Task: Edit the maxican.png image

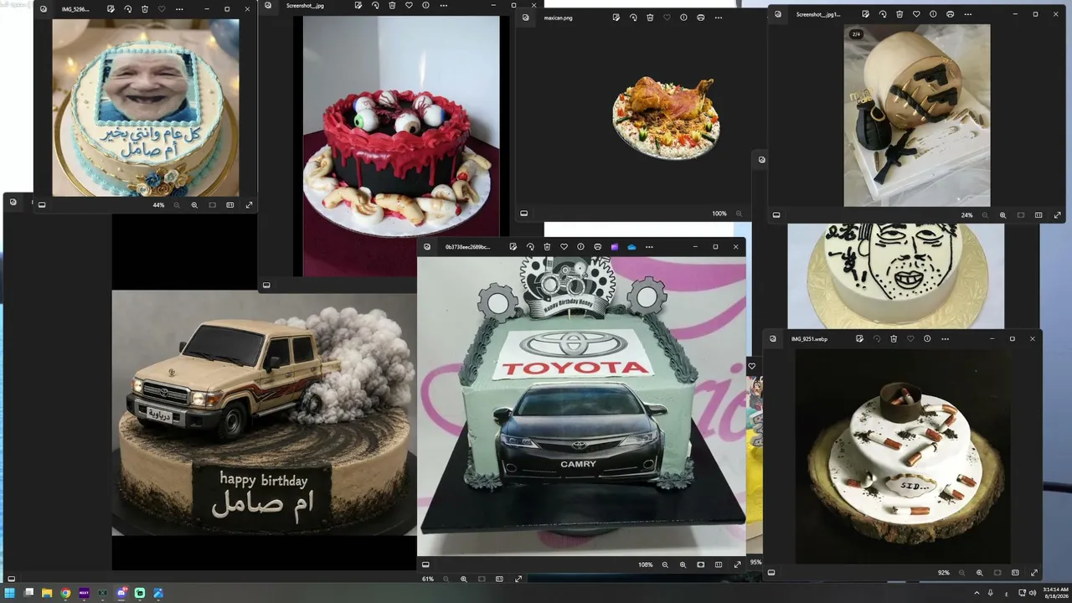Action: tap(616, 18)
